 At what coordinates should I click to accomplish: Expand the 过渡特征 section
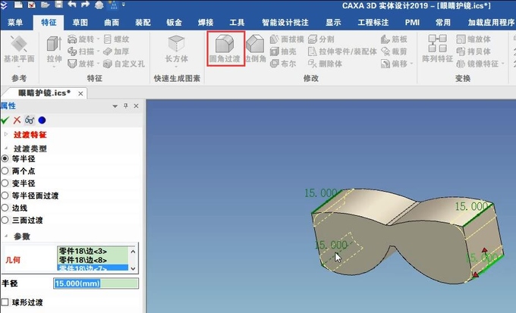point(5,134)
